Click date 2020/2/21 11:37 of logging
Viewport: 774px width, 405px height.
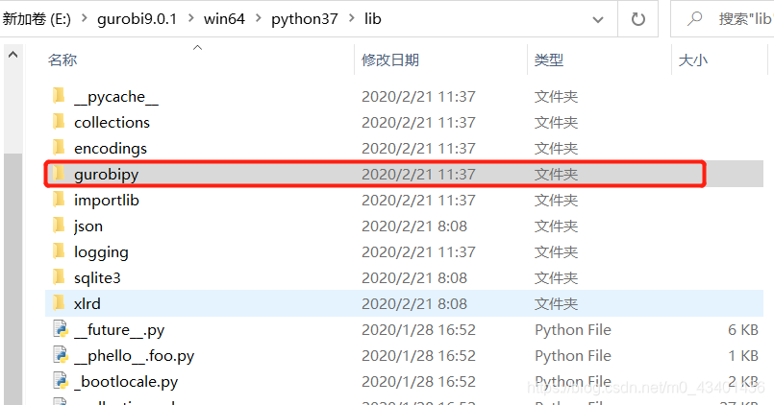(x=418, y=251)
